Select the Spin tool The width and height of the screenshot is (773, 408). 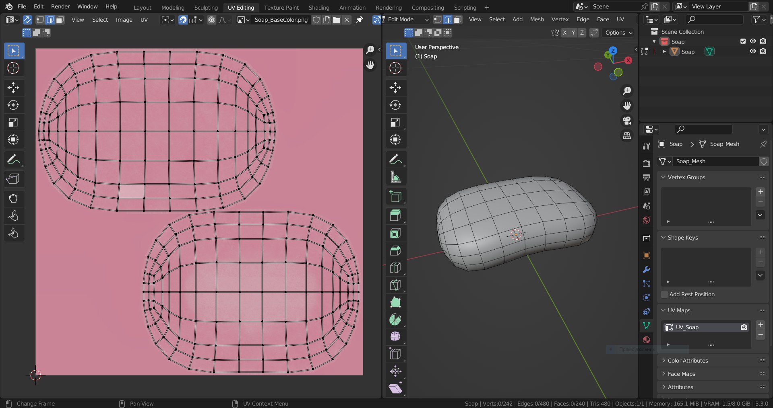[x=396, y=320]
